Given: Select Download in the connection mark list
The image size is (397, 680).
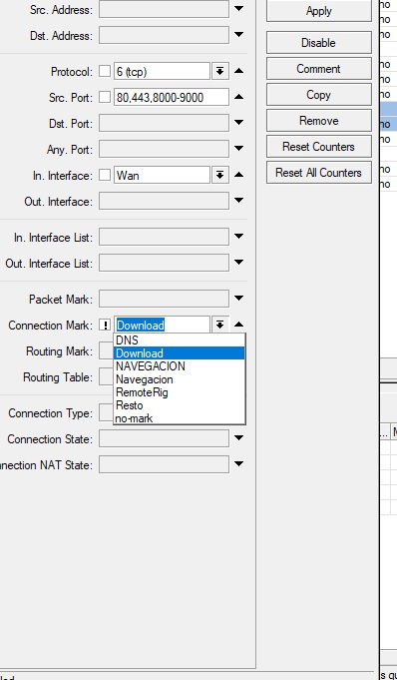Looking at the screenshot, I should click(x=179, y=353).
